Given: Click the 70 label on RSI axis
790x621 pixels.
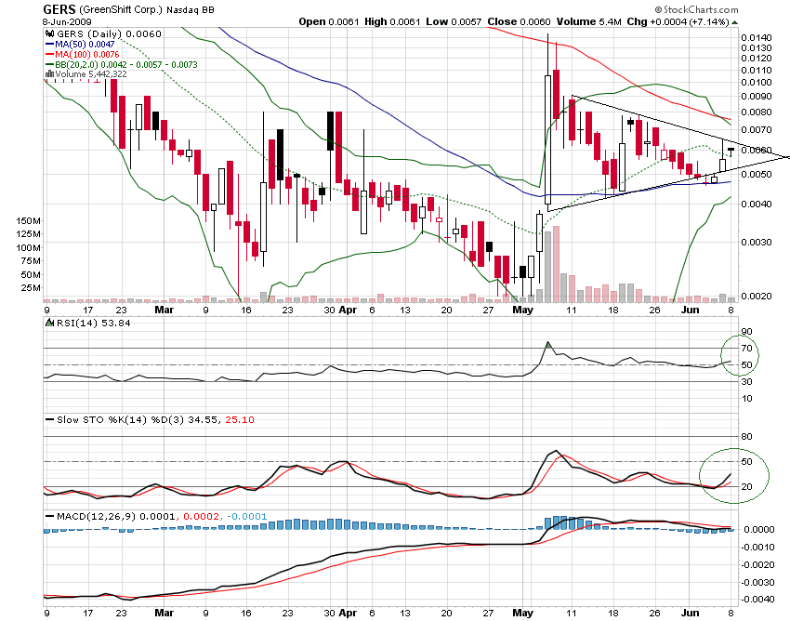Looking at the screenshot, I should 746,349.
